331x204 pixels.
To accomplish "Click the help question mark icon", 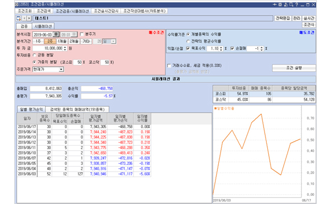I will click(x=296, y=4).
